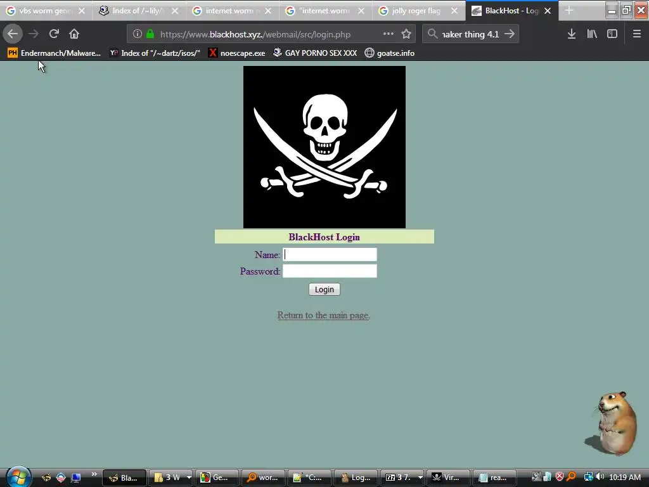Select 'wor...' taskbar search button
Image resolution: width=649 pixels, height=487 pixels.
tap(263, 477)
